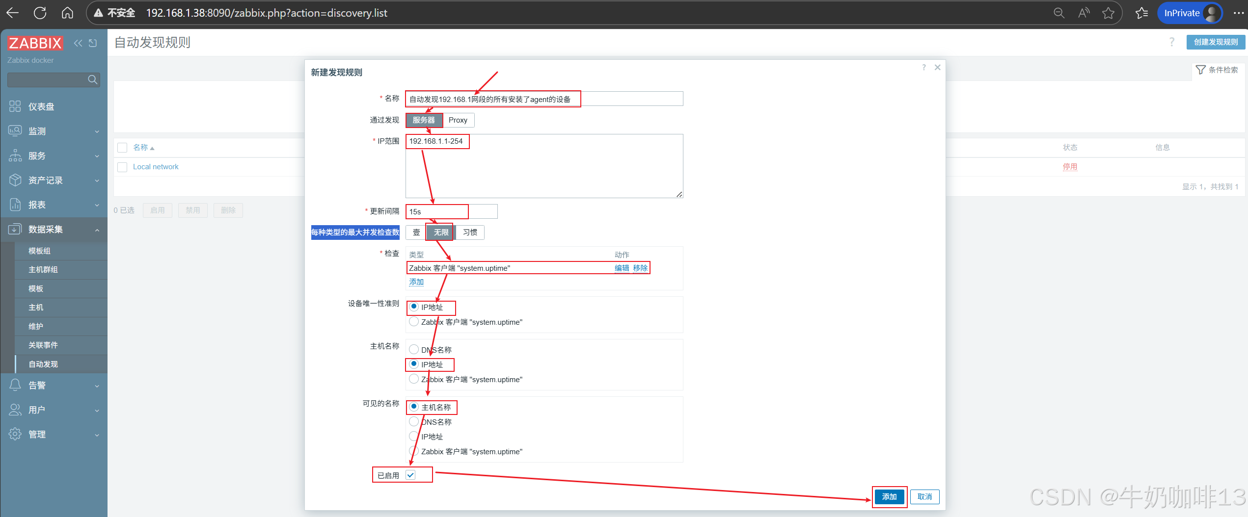
Task: Select 主机名称 radio under 可见的名称
Action: (414, 407)
